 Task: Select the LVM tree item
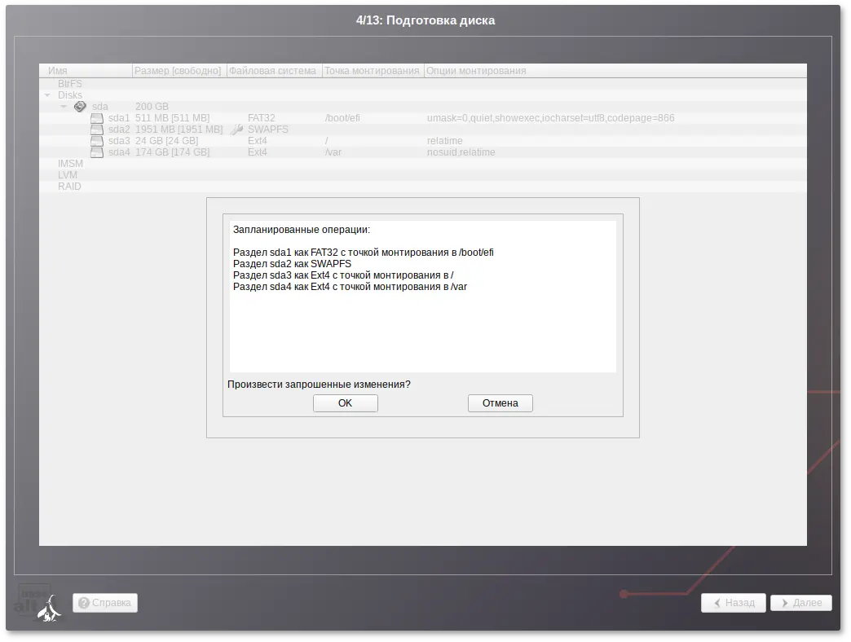(68, 174)
